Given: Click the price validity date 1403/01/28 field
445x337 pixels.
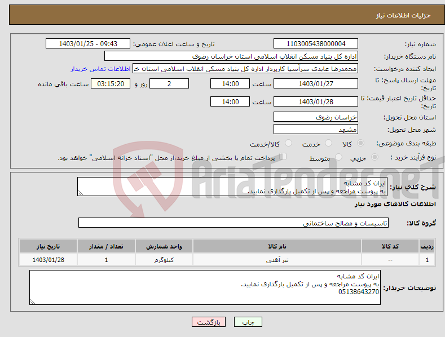Looking at the screenshot, I should (316, 101).
